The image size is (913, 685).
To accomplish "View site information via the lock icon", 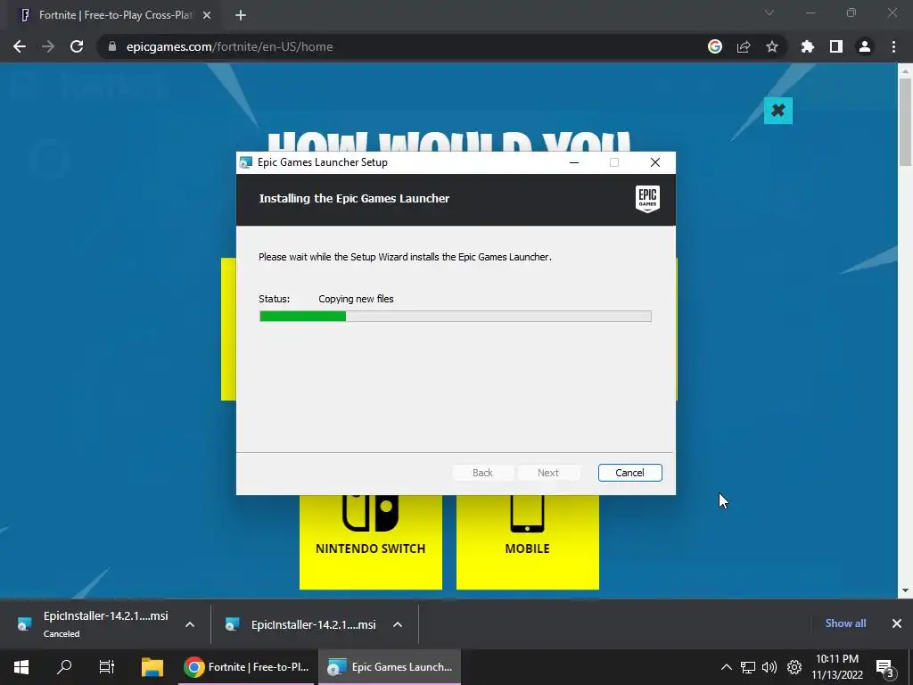I will [112, 46].
